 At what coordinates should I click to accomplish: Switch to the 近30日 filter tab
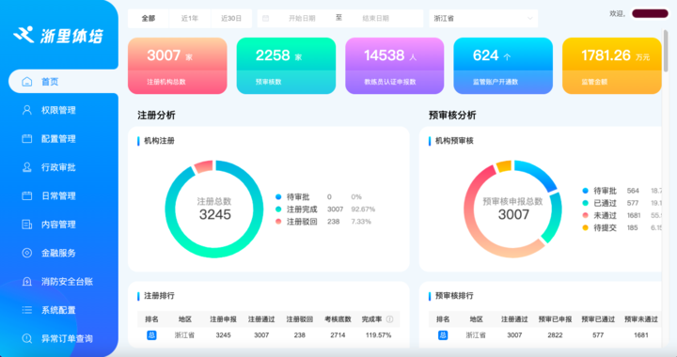pos(231,19)
